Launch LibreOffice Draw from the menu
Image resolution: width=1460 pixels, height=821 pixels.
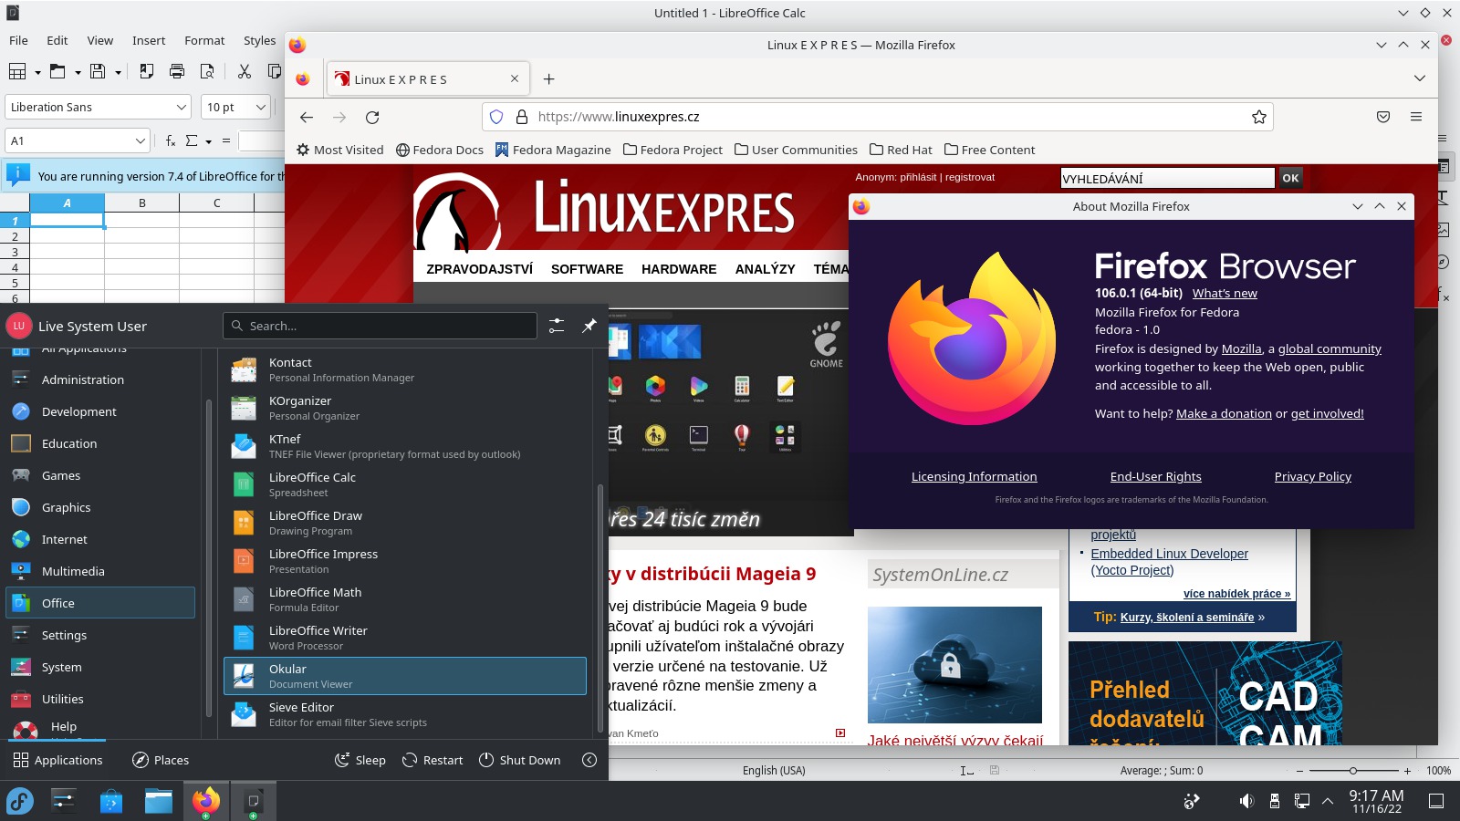(405, 523)
